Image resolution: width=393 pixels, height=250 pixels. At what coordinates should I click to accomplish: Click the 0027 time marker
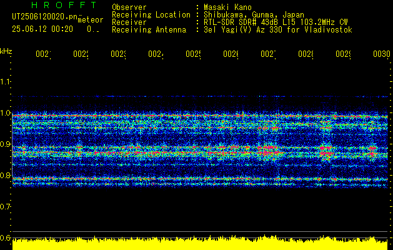tap(268, 54)
